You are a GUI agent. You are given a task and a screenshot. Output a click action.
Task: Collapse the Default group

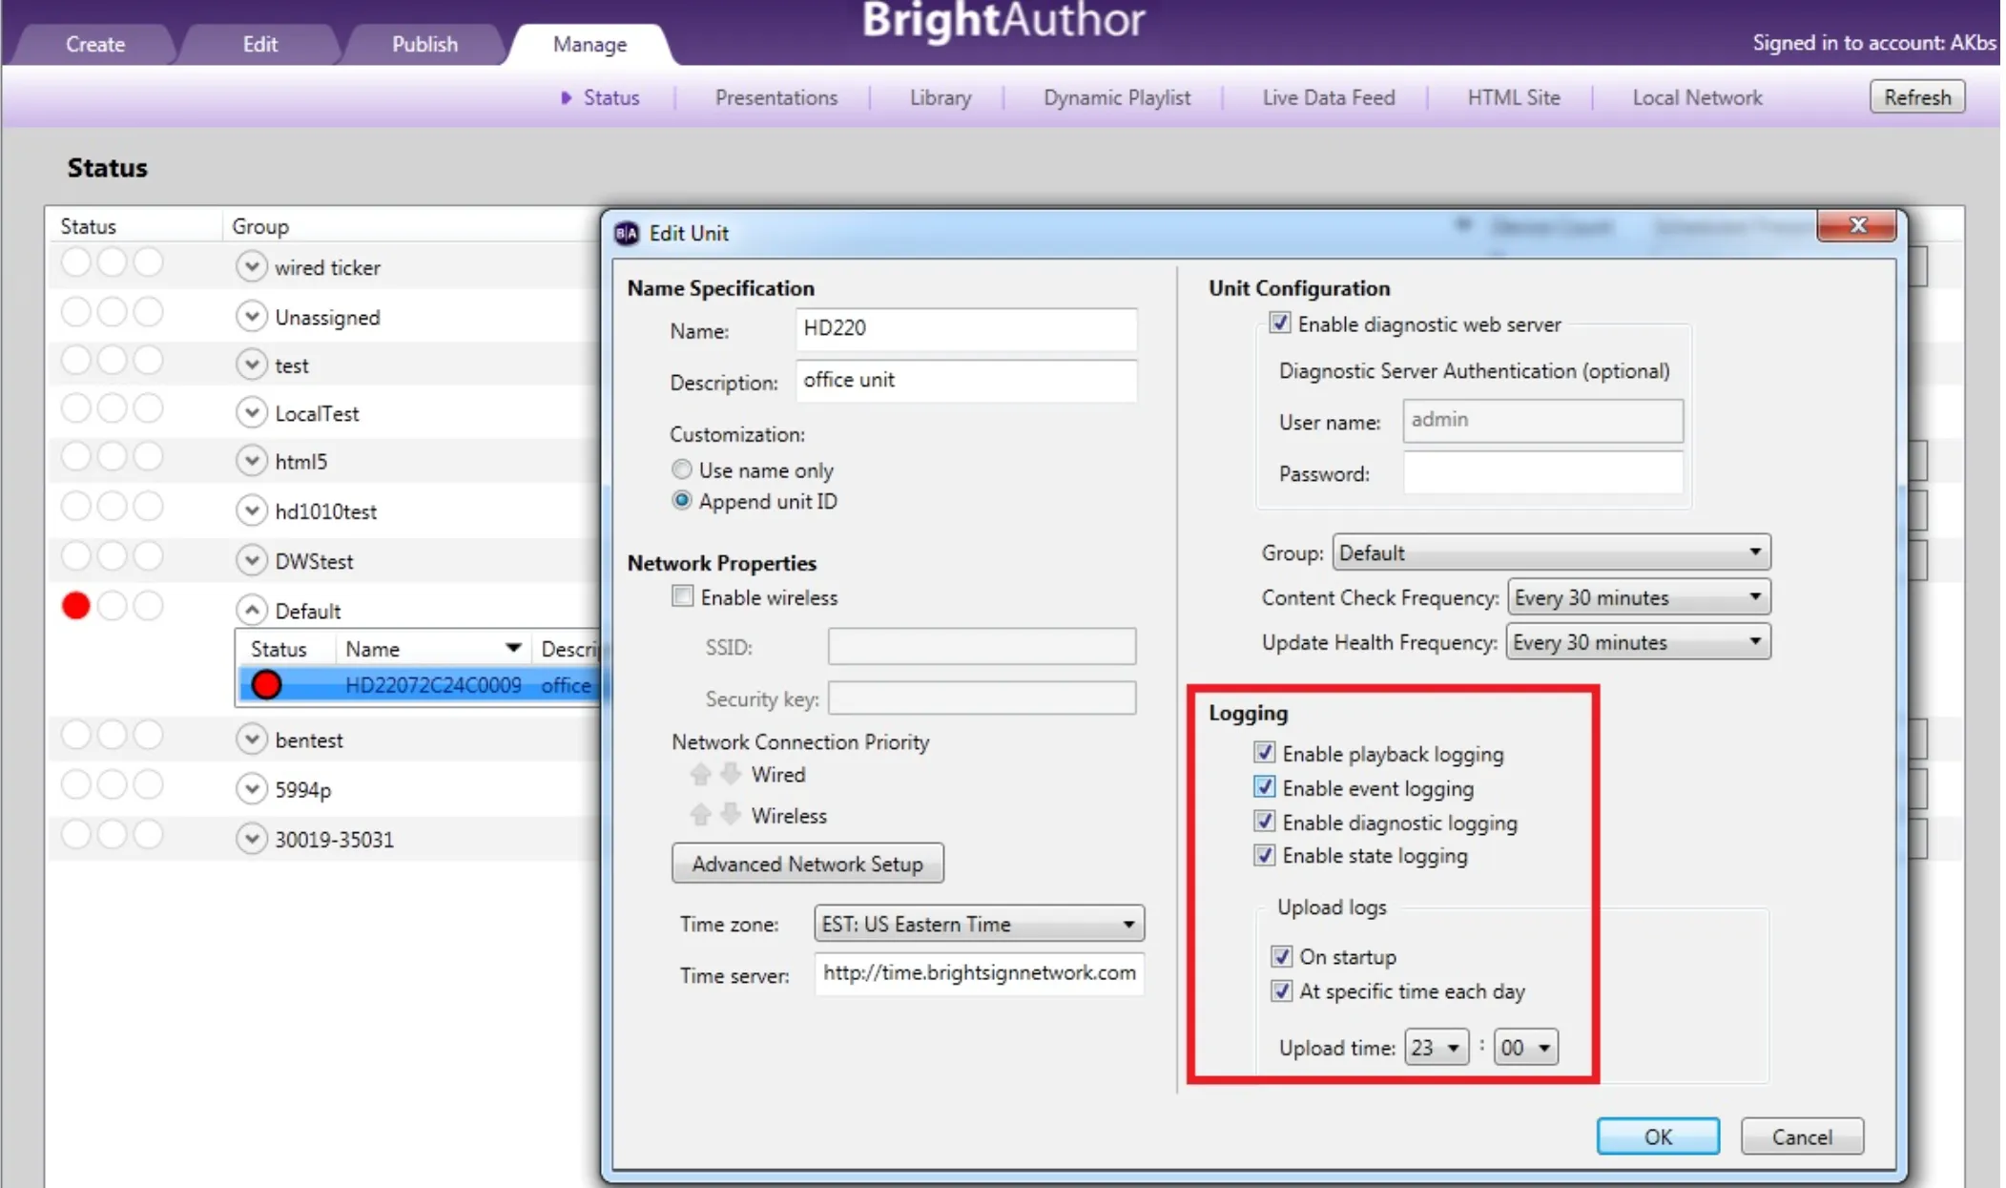(251, 610)
